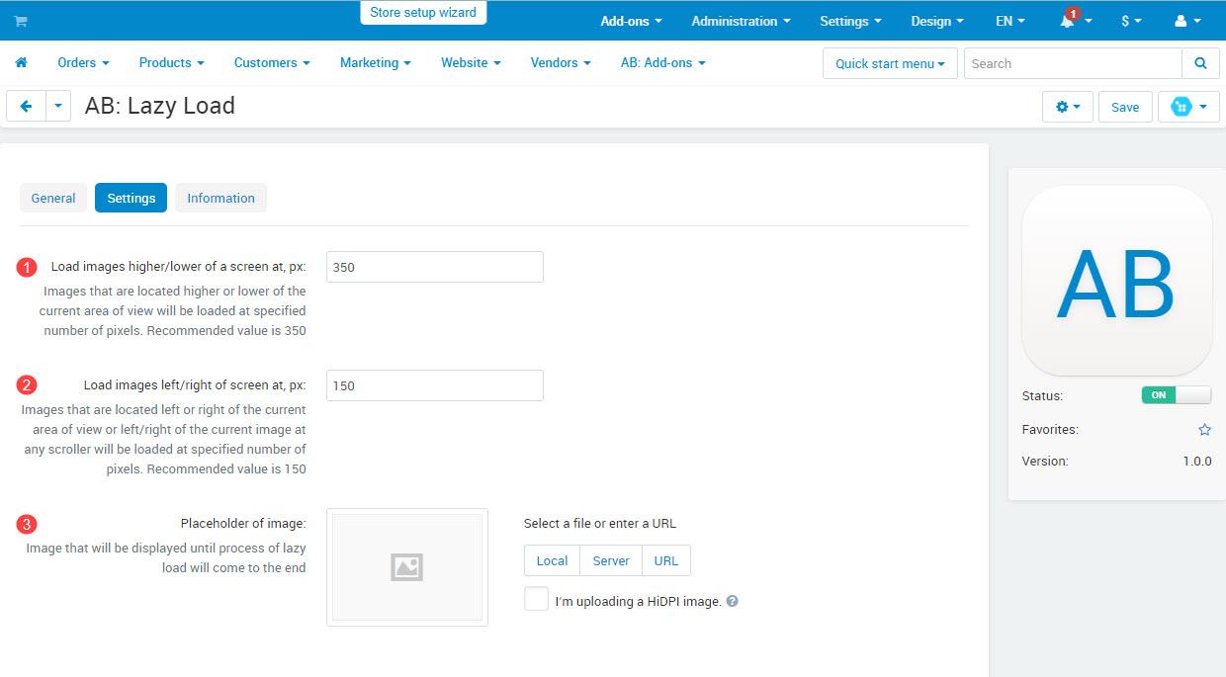Open the $ currency selector
1226x677 pixels.
pyautogui.click(x=1131, y=21)
